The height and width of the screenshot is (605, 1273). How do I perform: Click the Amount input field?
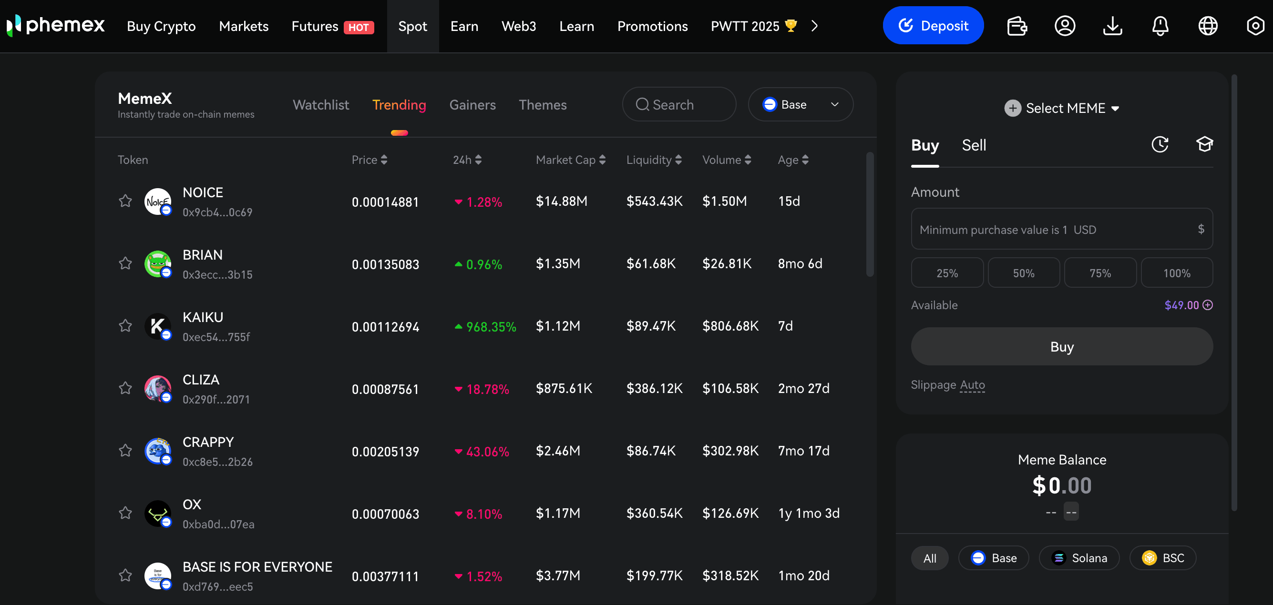1061,229
